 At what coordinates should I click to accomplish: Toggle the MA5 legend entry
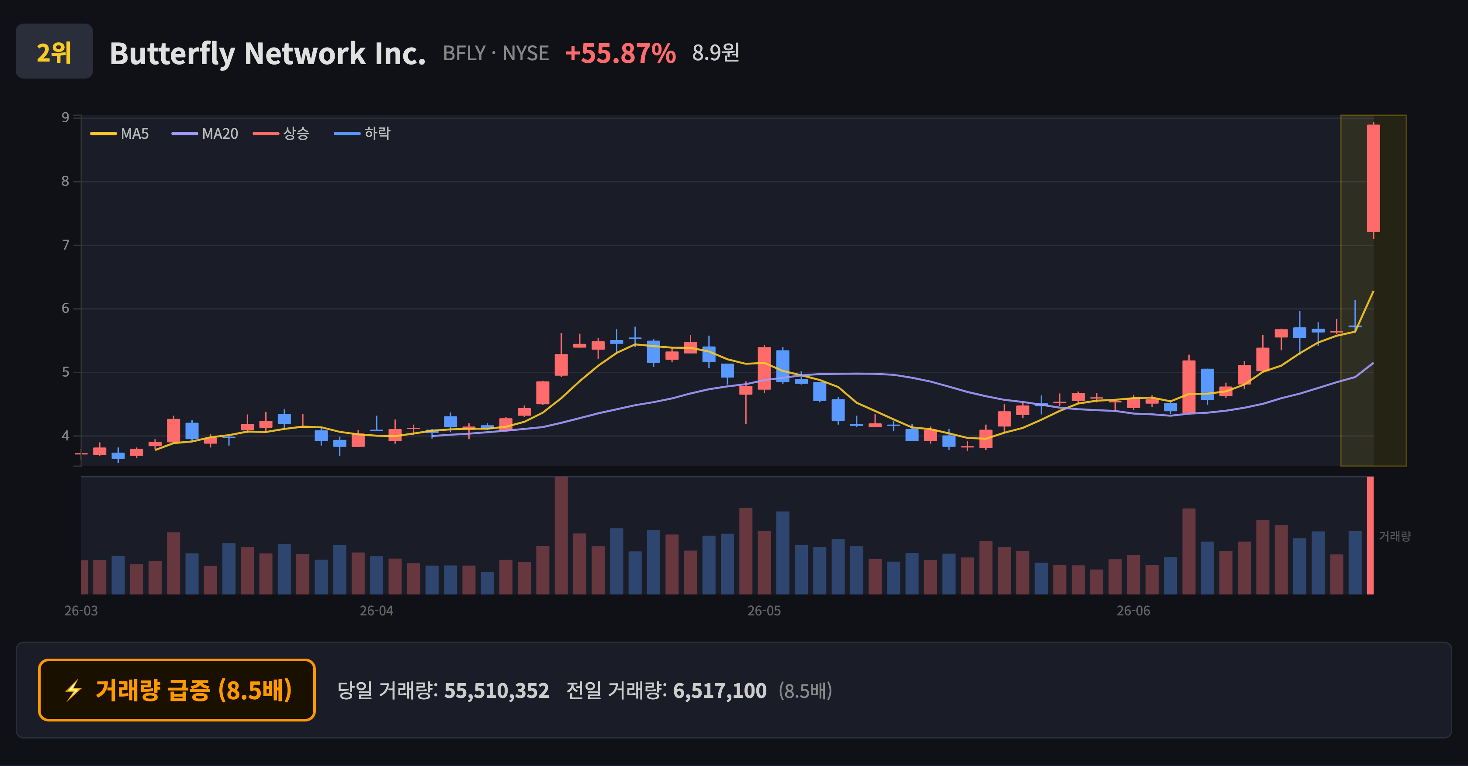pos(120,134)
